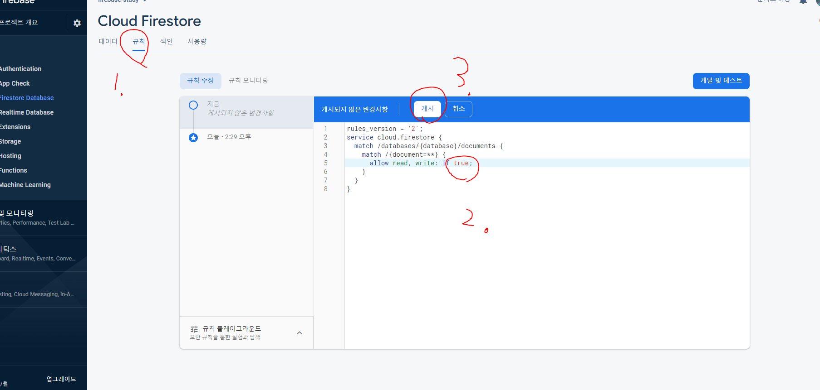Image resolution: width=820 pixels, height=390 pixels.
Task: Expand the sidebar section listing Realtime, Events
Action: [x=44, y=253]
